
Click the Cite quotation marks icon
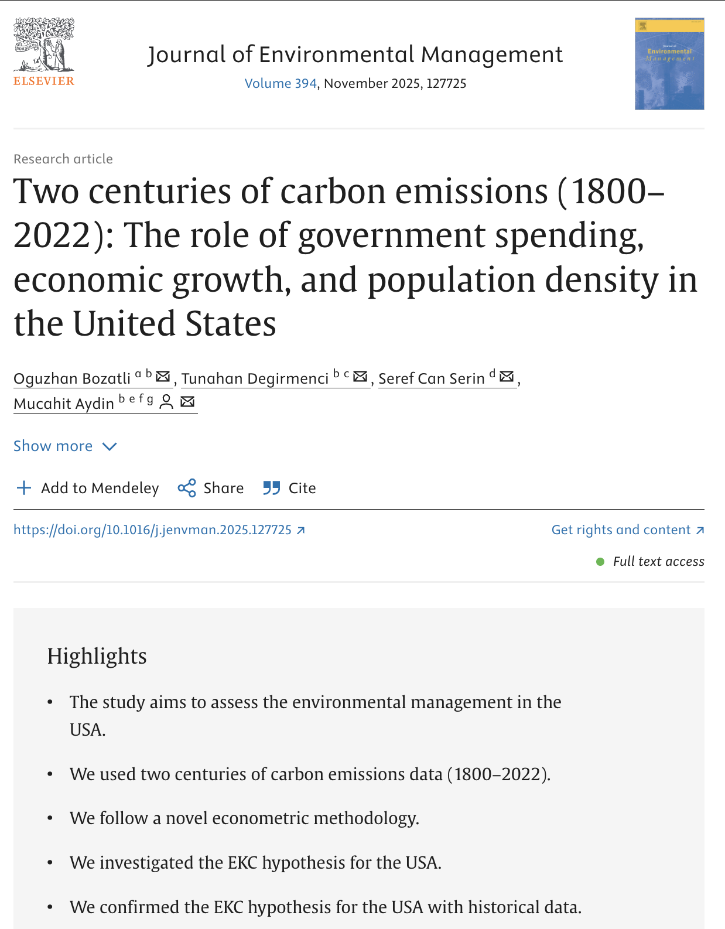[x=271, y=488]
